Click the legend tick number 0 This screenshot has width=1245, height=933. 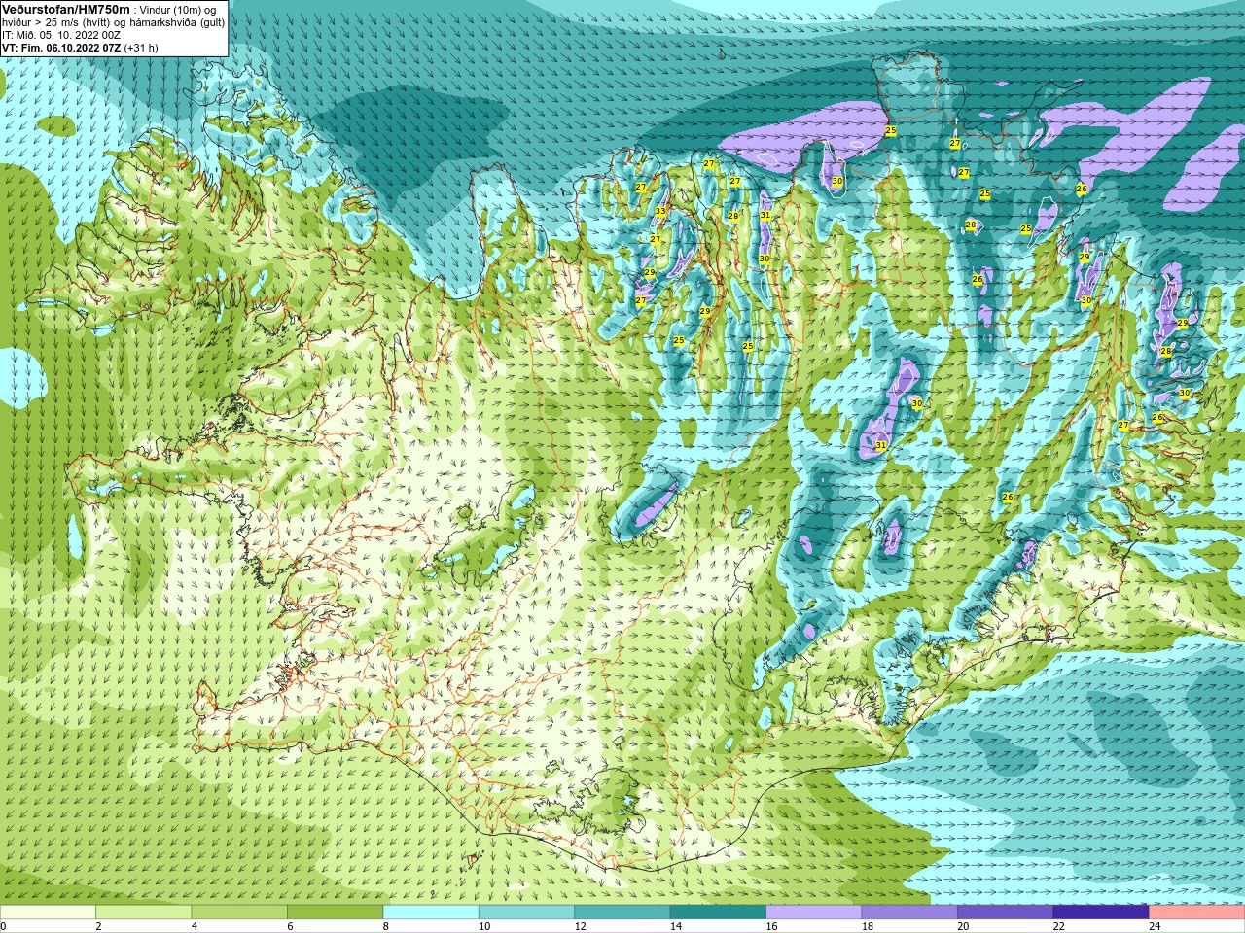point(3,926)
